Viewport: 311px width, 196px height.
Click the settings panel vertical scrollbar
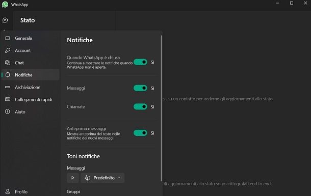click(x=161, y=108)
